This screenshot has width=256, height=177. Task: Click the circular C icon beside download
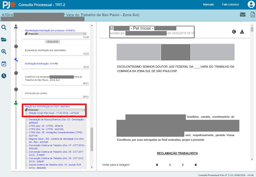(x=234, y=32)
